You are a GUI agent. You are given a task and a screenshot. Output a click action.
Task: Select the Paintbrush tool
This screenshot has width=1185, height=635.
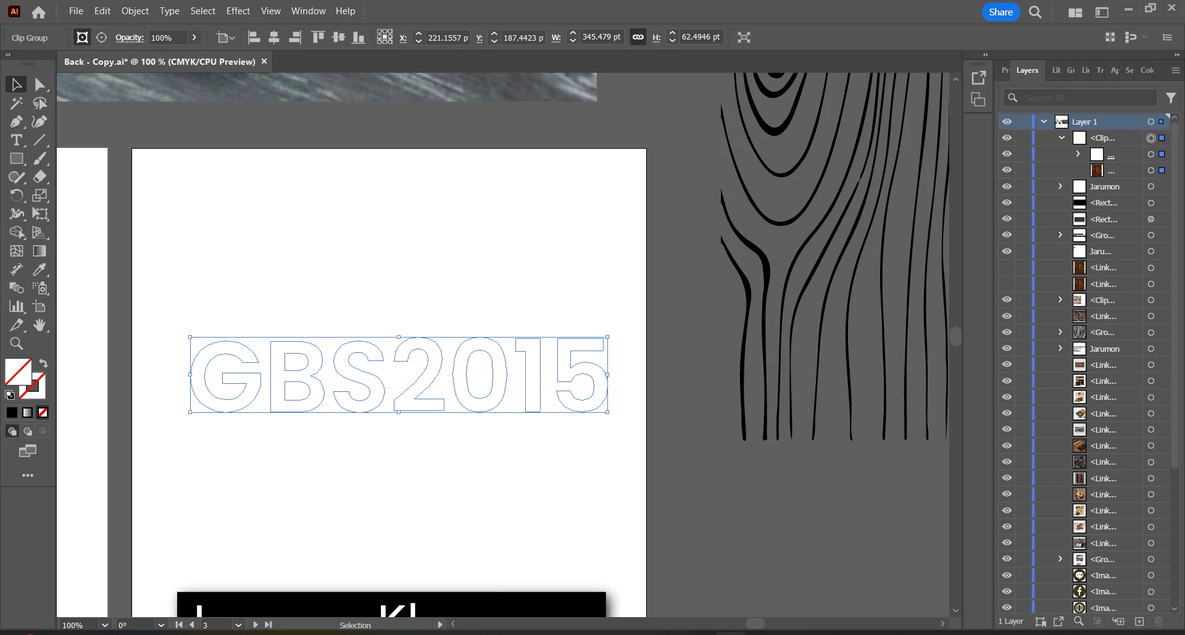click(x=40, y=159)
